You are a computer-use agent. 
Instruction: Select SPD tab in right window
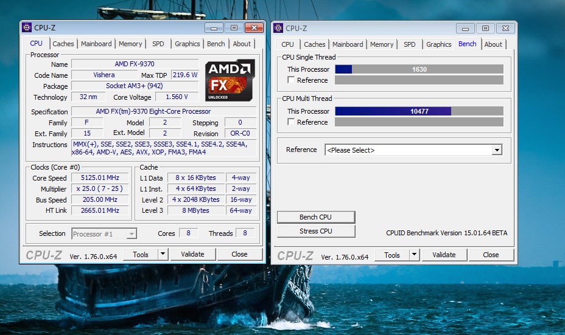tap(409, 44)
